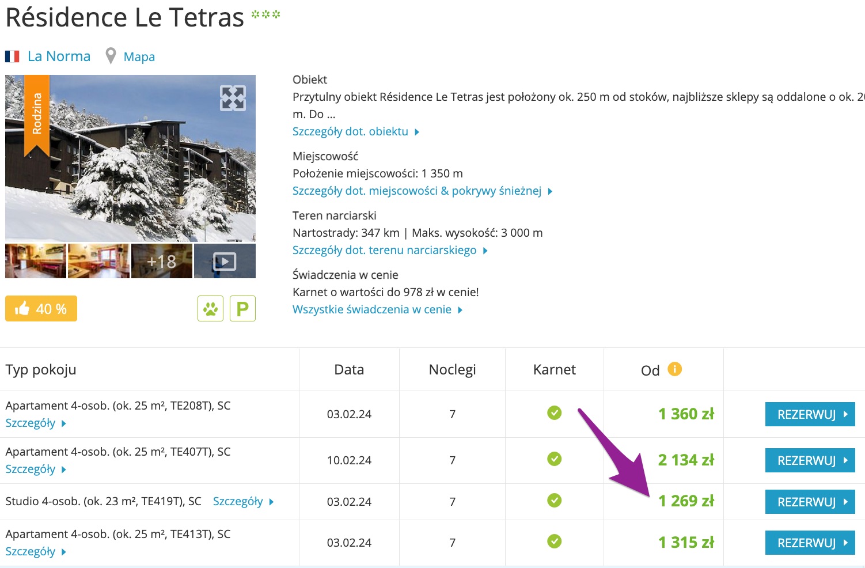Click the 40 % thumbs-up rating badge
This screenshot has width=865, height=568.
point(41,309)
